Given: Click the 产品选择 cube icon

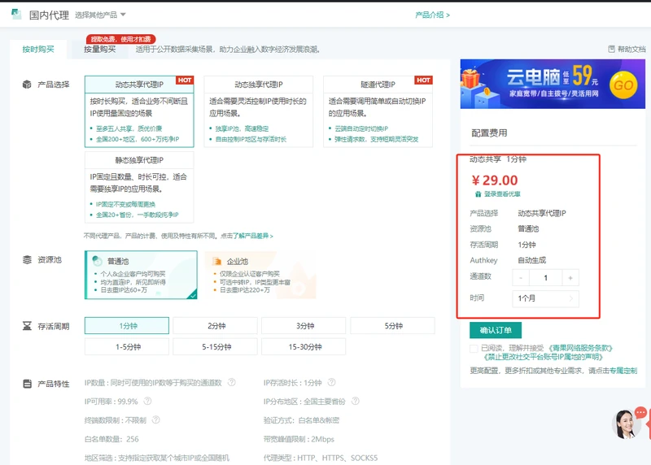Looking at the screenshot, I should [x=27, y=85].
